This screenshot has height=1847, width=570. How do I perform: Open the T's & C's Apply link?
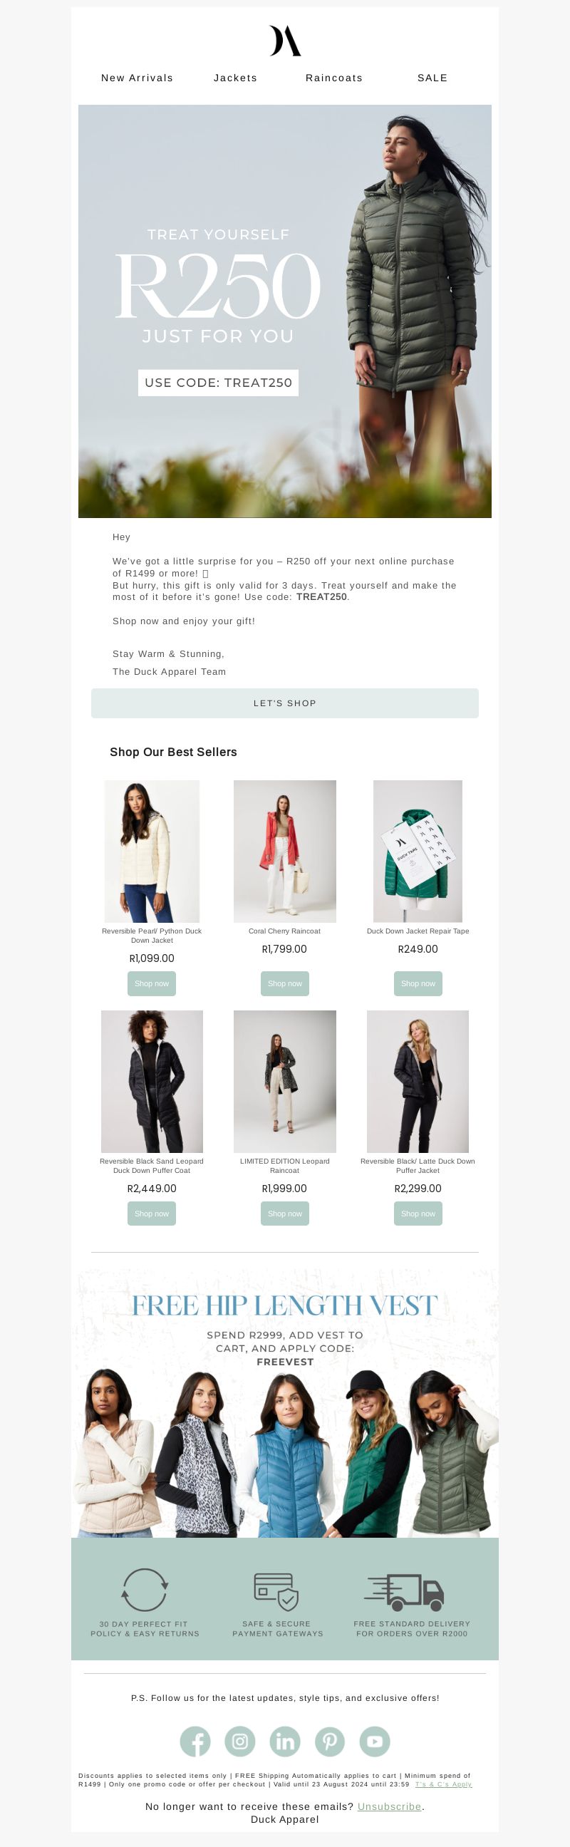point(443,1784)
